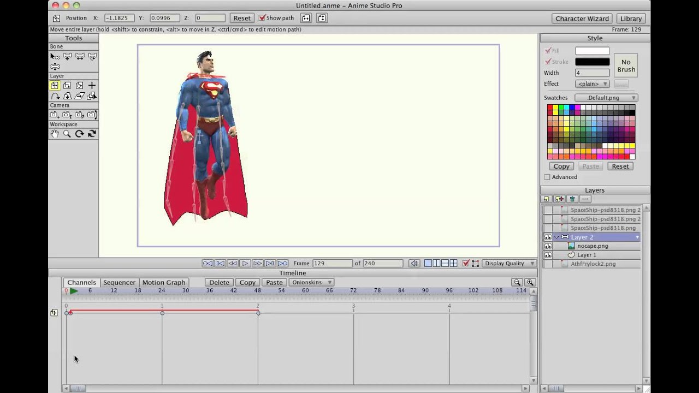Switch to the Channels tab
The height and width of the screenshot is (393, 699).
click(81, 282)
